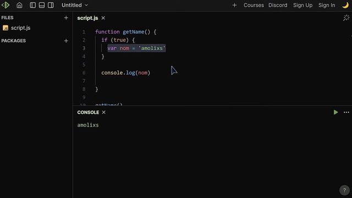Open script.js in the file list
The width and height of the screenshot is (352, 198).
pos(21,28)
